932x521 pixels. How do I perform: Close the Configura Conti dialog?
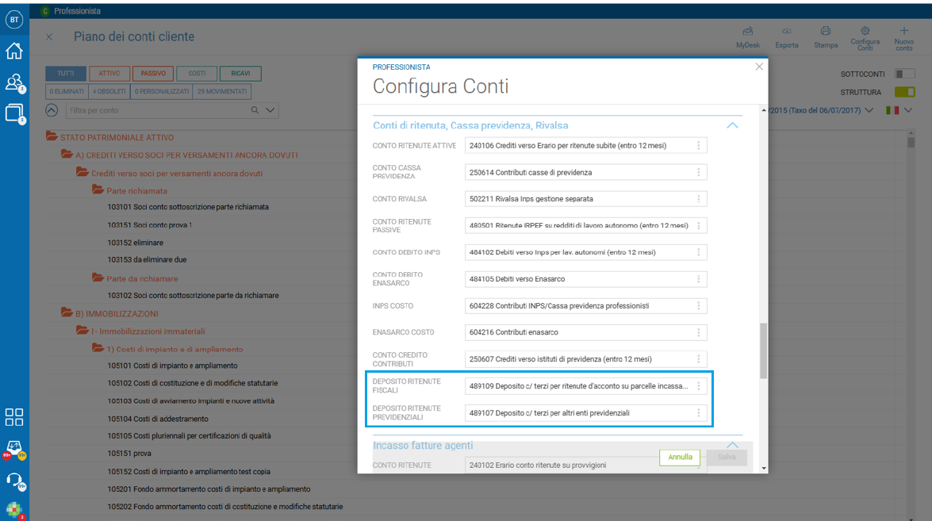point(759,67)
